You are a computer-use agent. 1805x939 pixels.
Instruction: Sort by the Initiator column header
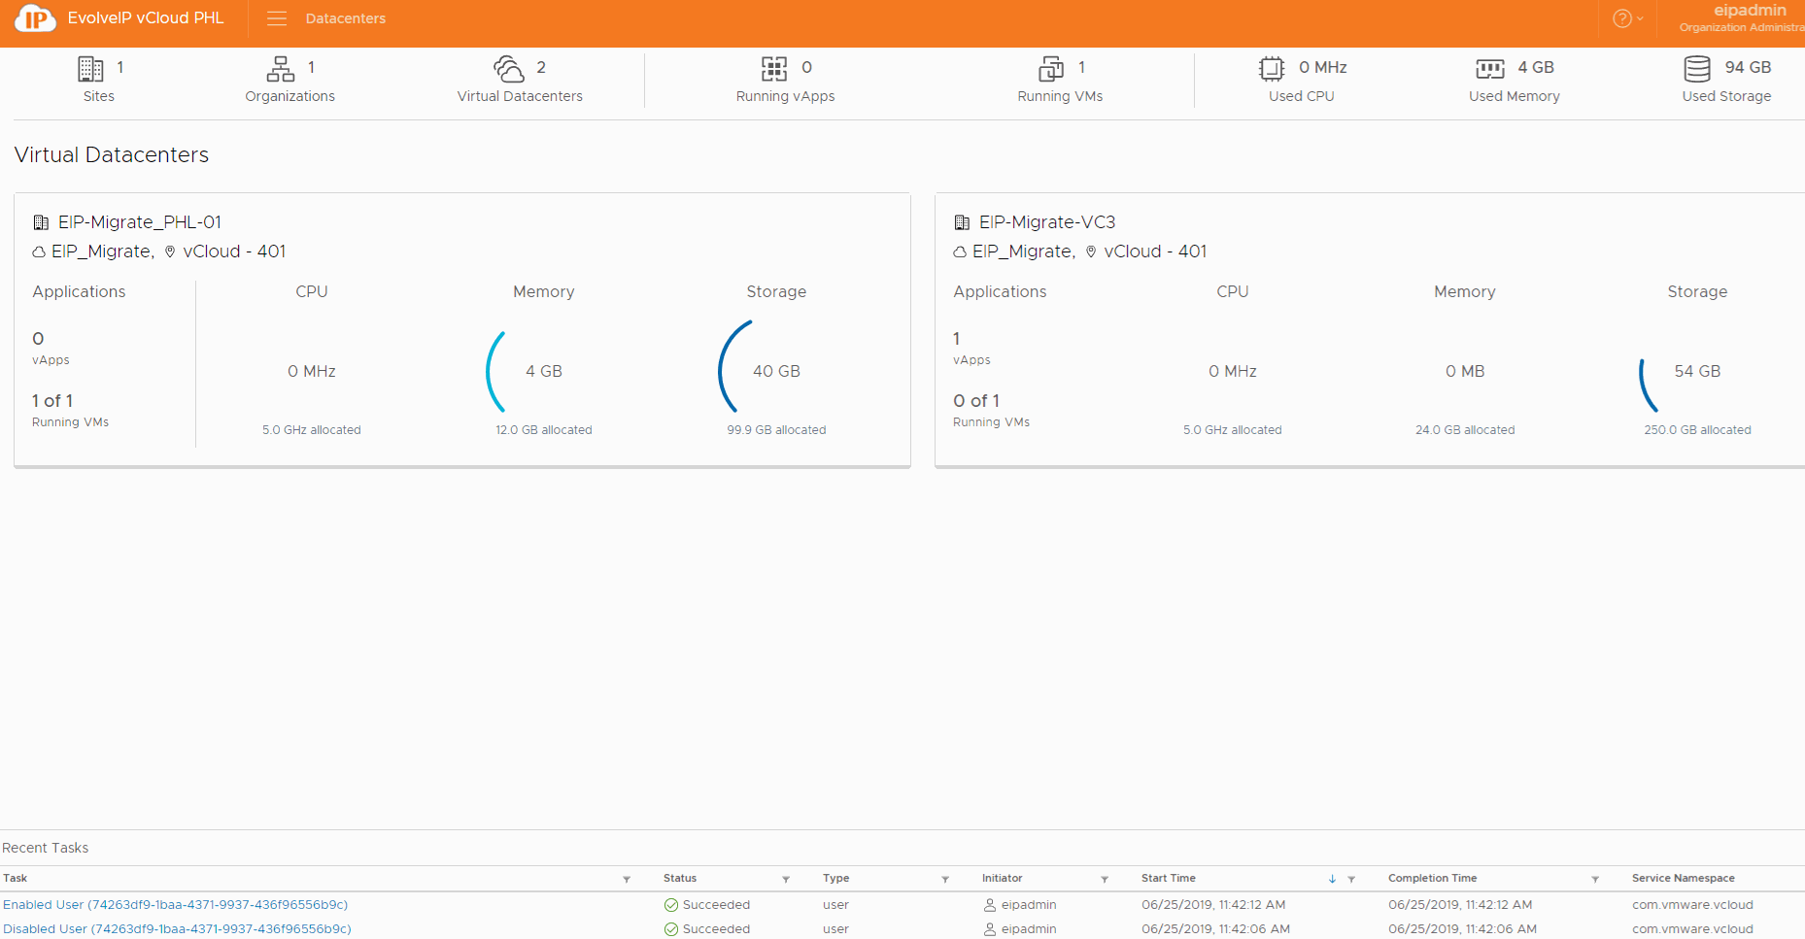pos(1002,878)
